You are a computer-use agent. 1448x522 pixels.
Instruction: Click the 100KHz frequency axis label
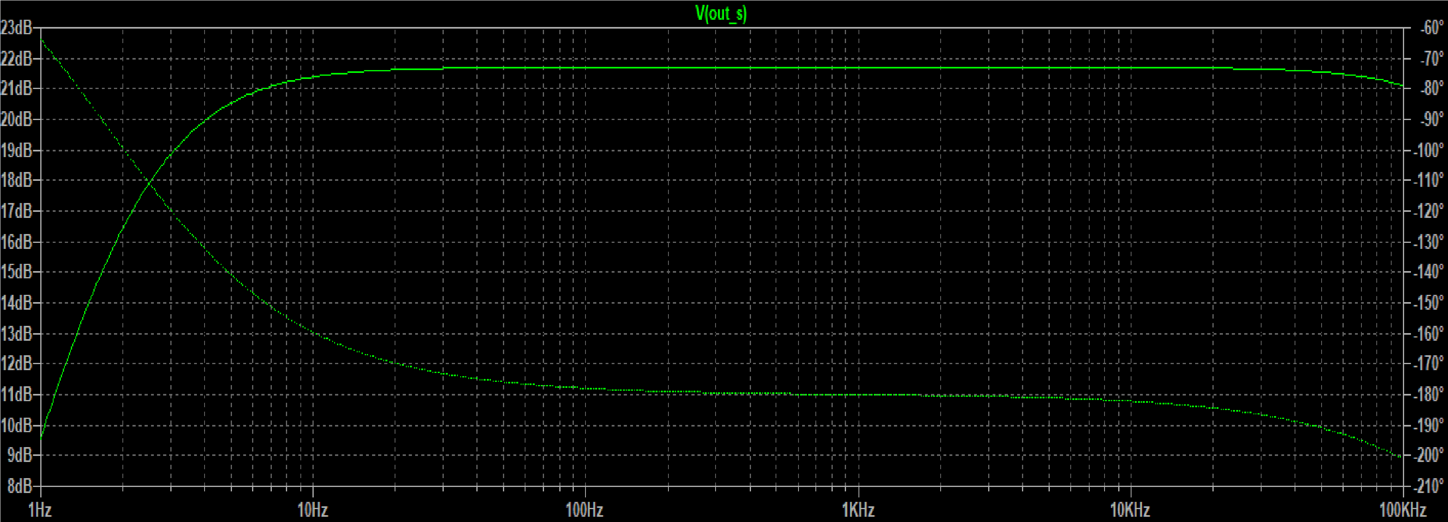click(x=1403, y=510)
